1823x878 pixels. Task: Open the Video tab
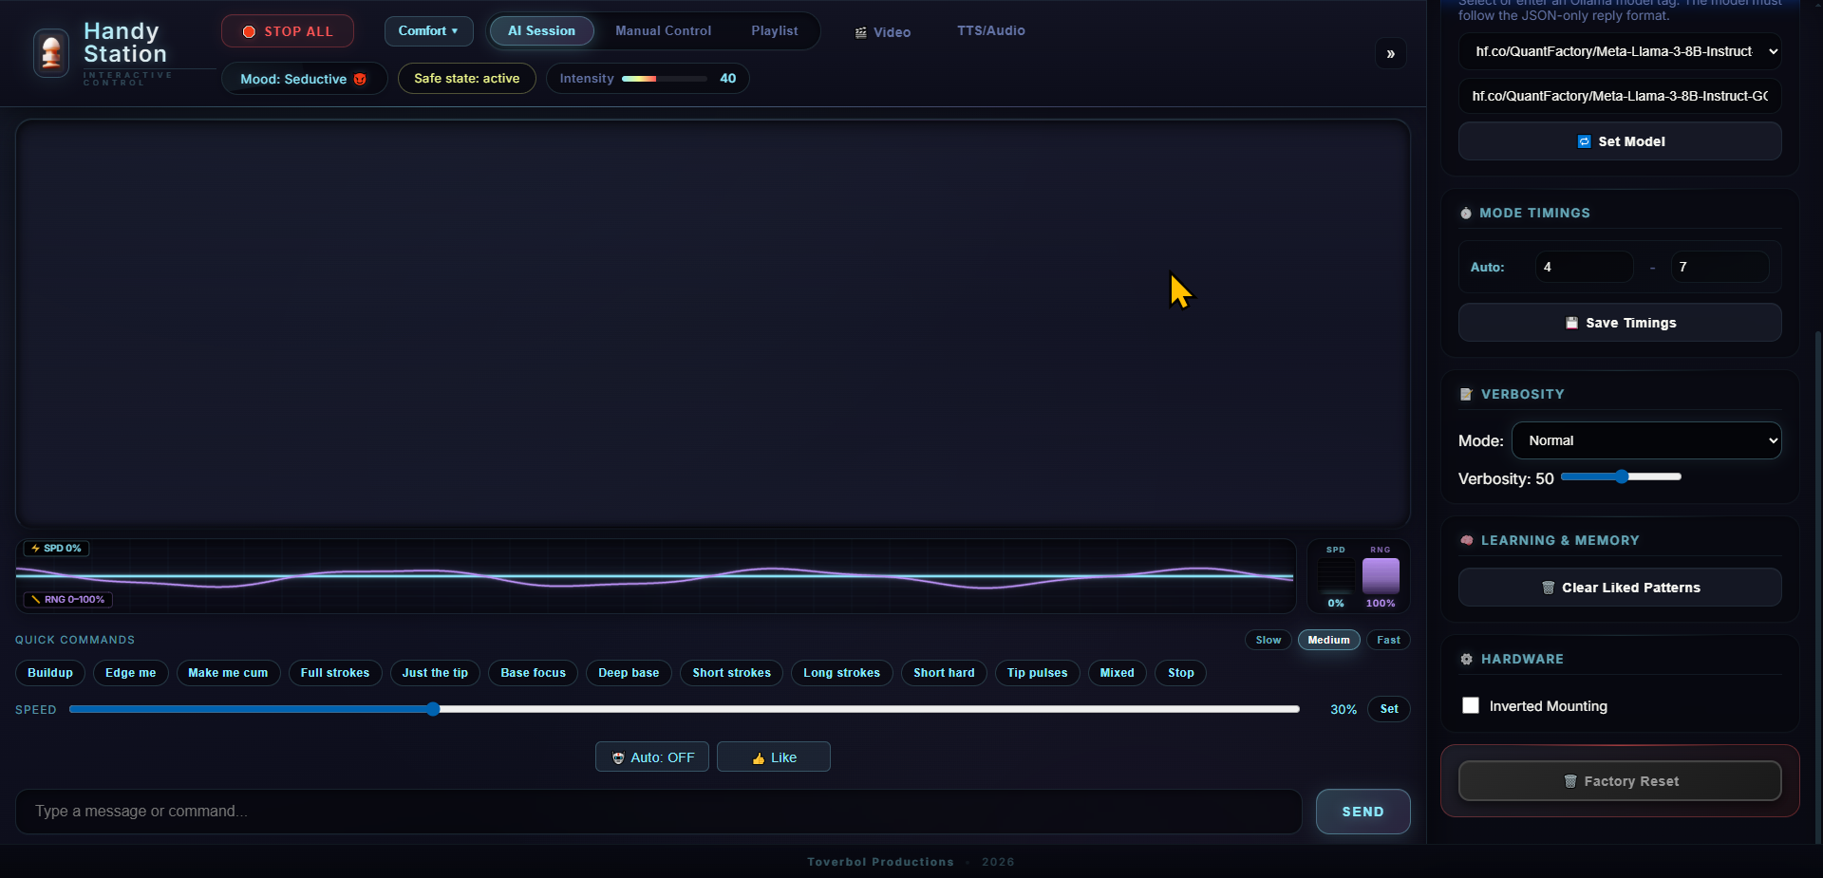[883, 32]
